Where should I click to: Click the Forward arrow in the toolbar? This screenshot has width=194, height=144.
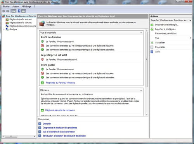tap(8, 11)
